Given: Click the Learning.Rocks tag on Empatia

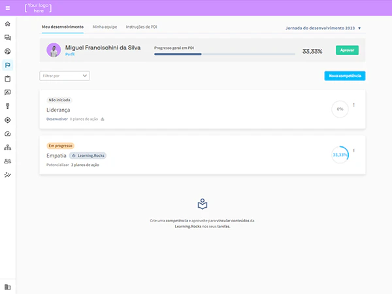Looking at the screenshot, I should (x=88, y=155).
